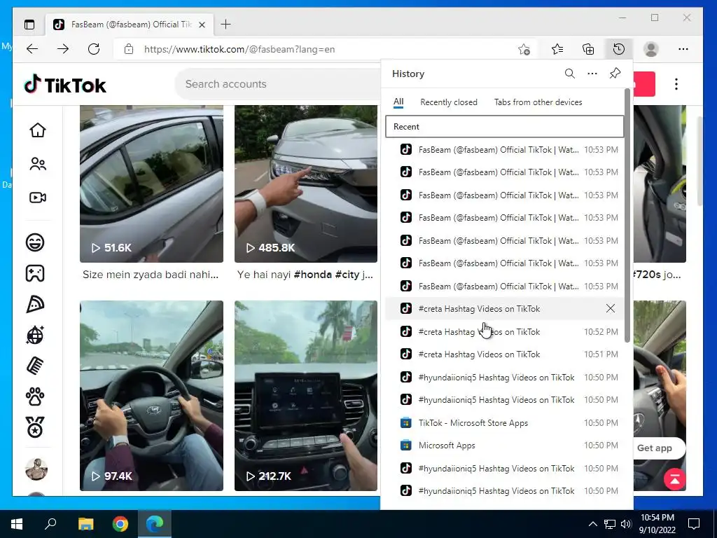Open History panel more options ellipsis

[x=592, y=74]
